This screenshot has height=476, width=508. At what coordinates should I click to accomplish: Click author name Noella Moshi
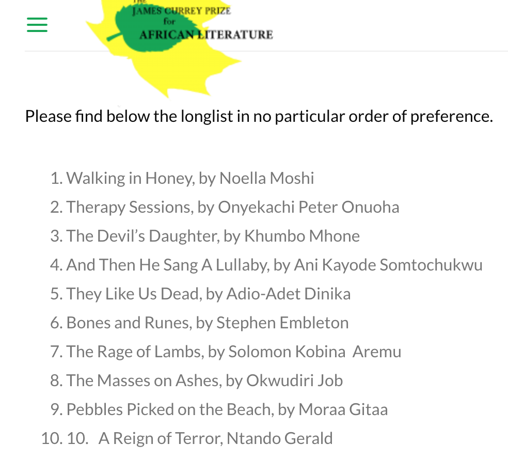coord(266,178)
